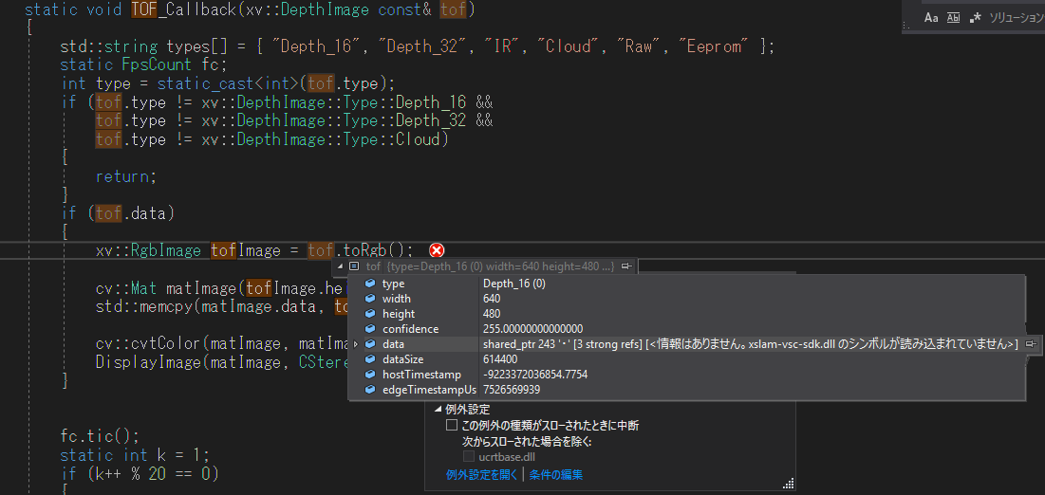Pin the tof DataTip to source
Viewport: 1045px width, 495px height.
(x=626, y=266)
